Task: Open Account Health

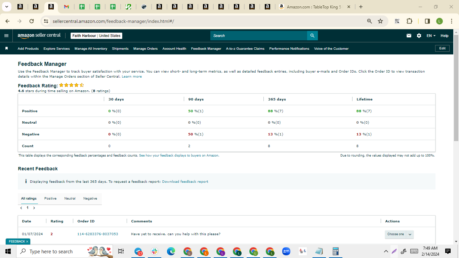Action: coord(174,49)
